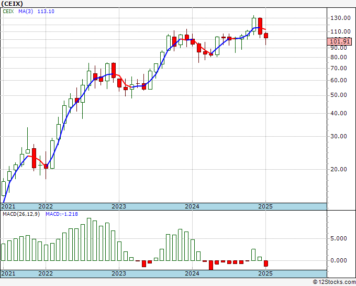Click the 110.00 price axis label
This screenshot has height=286, width=356.
tap(340, 31)
